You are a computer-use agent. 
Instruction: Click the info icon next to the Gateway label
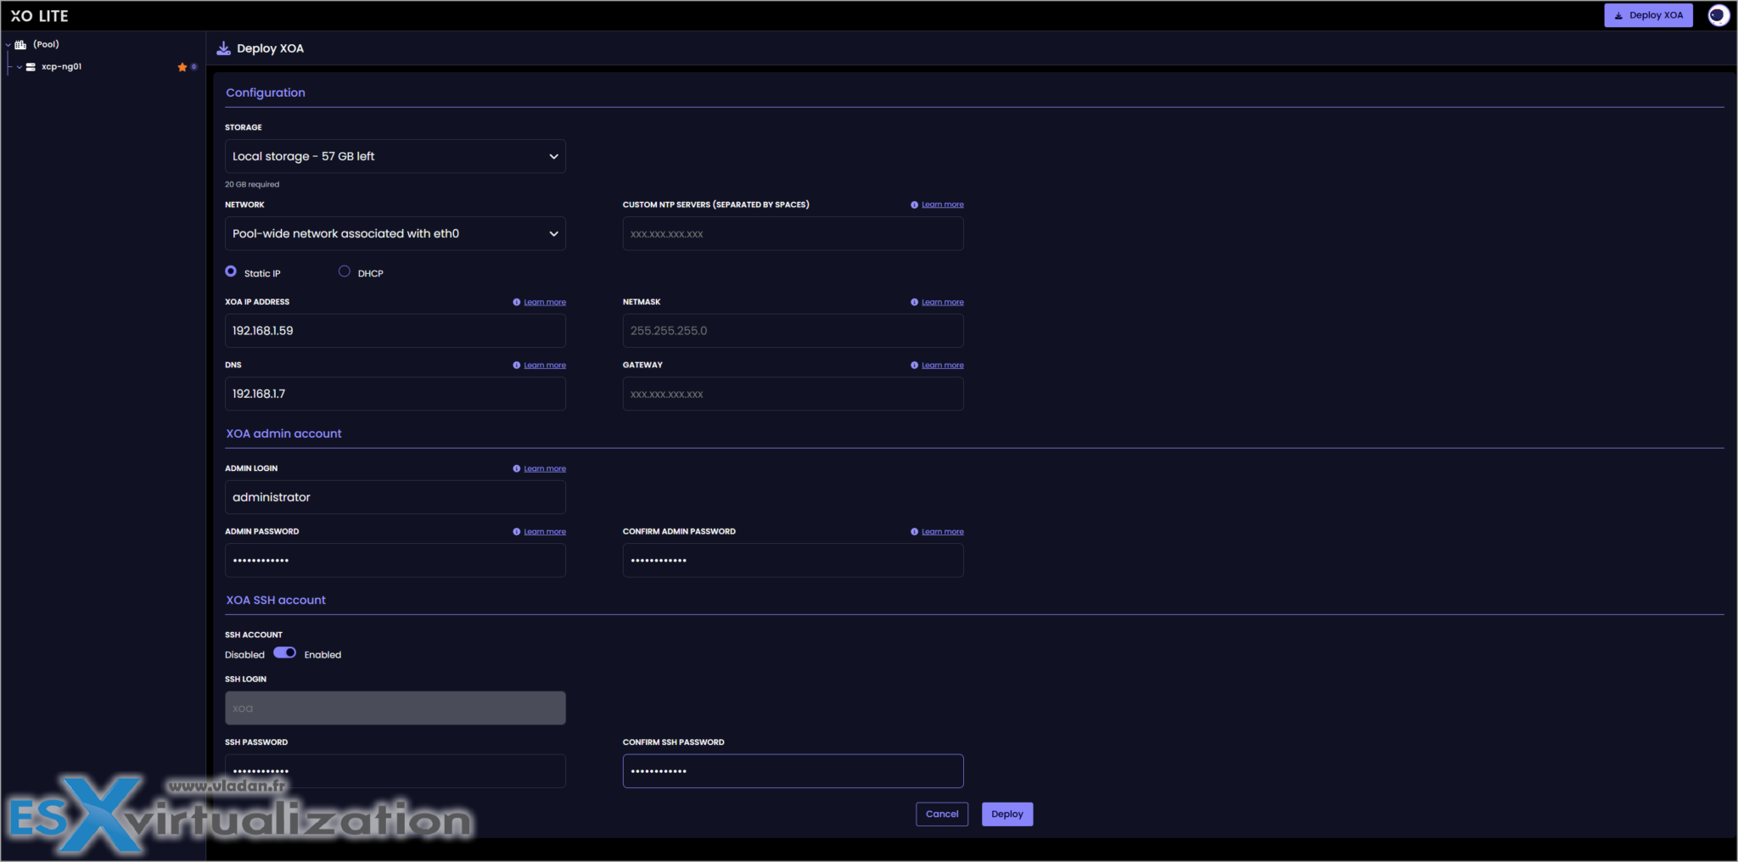[x=914, y=365]
